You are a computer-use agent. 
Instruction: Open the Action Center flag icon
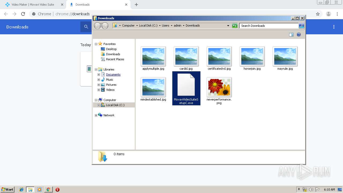point(318,190)
